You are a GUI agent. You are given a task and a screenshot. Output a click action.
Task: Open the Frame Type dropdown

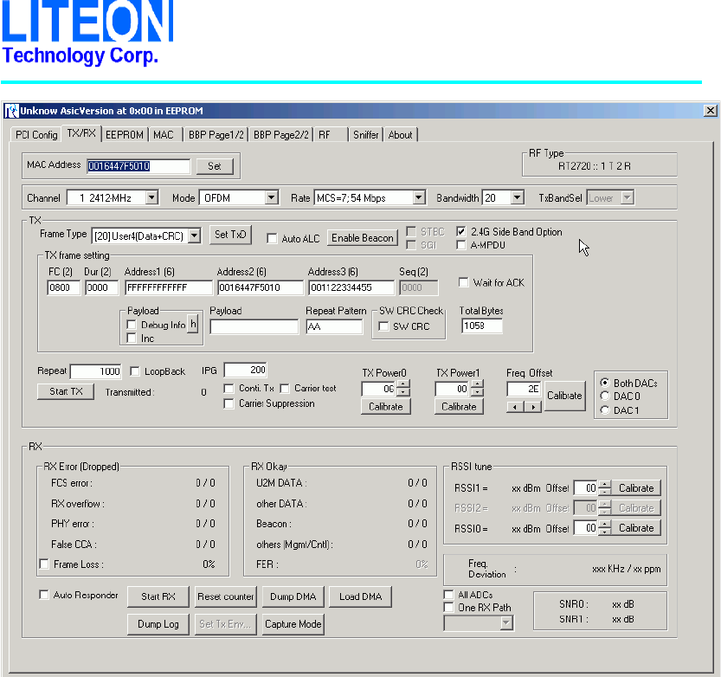[x=195, y=236]
